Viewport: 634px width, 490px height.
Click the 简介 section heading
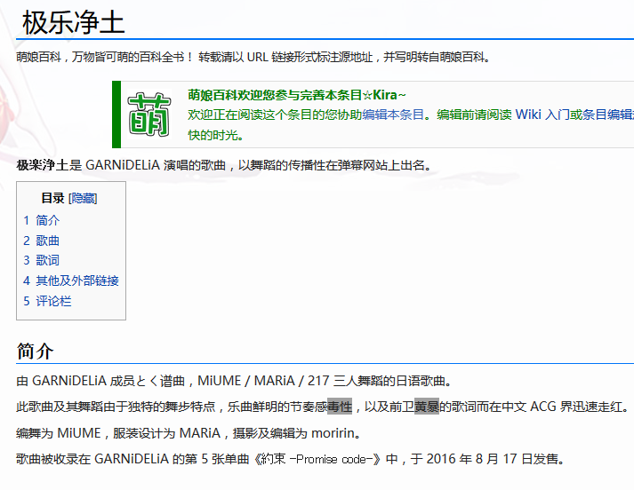pyautogui.click(x=35, y=351)
